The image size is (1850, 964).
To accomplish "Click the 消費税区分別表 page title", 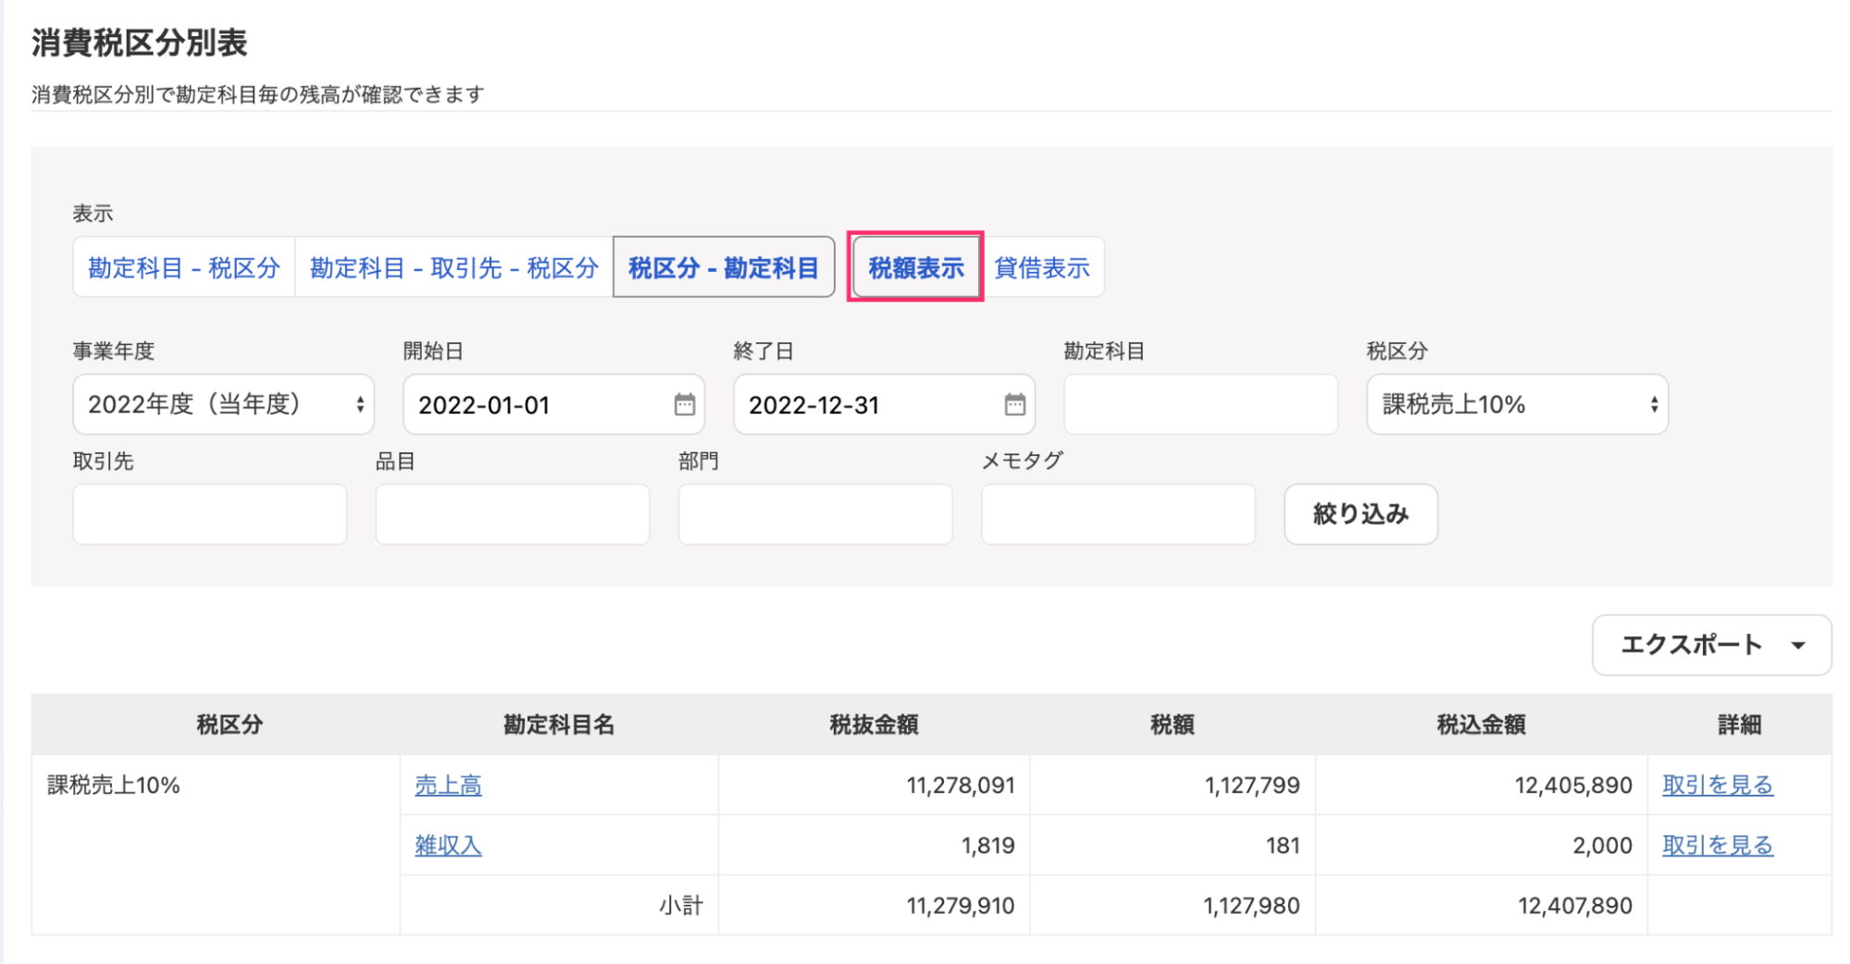I will [x=140, y=43].
